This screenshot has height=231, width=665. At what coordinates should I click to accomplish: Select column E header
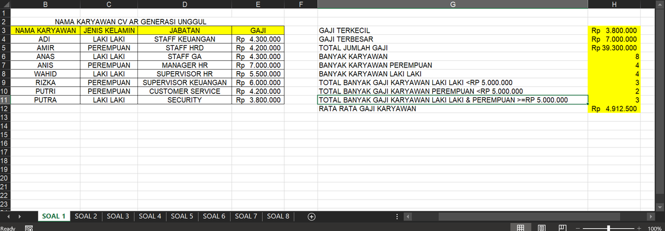[259, 4]
